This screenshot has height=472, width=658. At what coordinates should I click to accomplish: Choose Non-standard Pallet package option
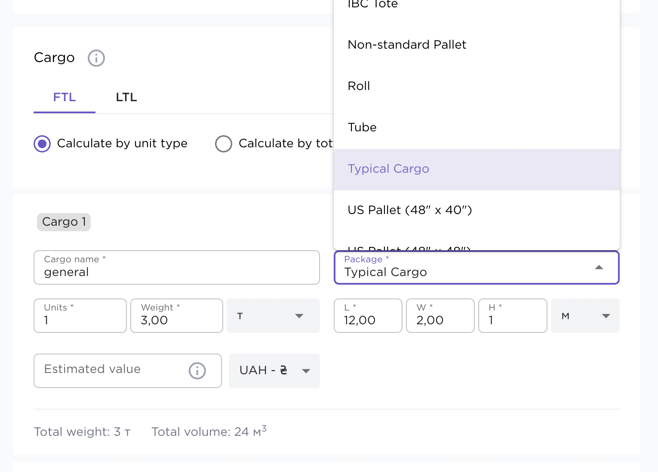[x=477, y=45]
